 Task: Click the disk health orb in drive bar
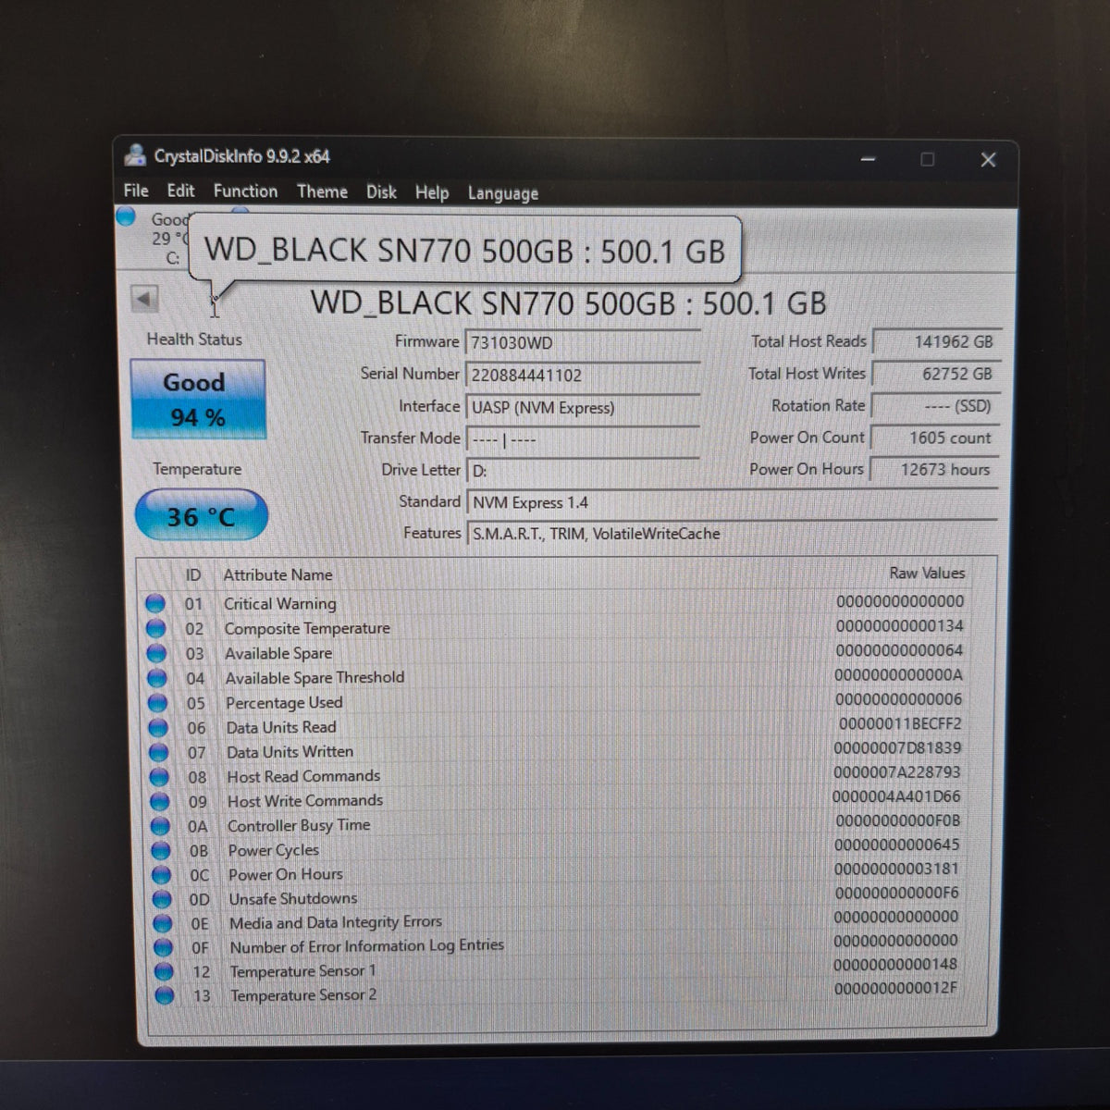127,217
